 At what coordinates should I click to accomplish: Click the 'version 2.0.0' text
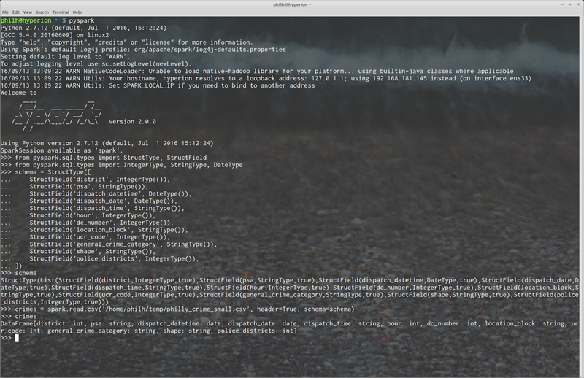click(x=132, y=122)
